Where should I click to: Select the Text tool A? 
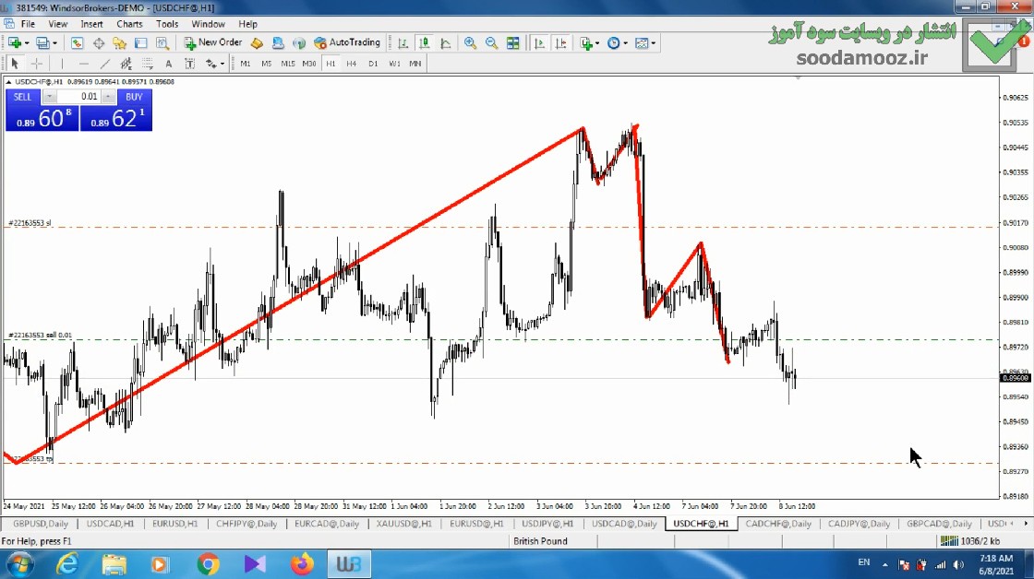169,64
